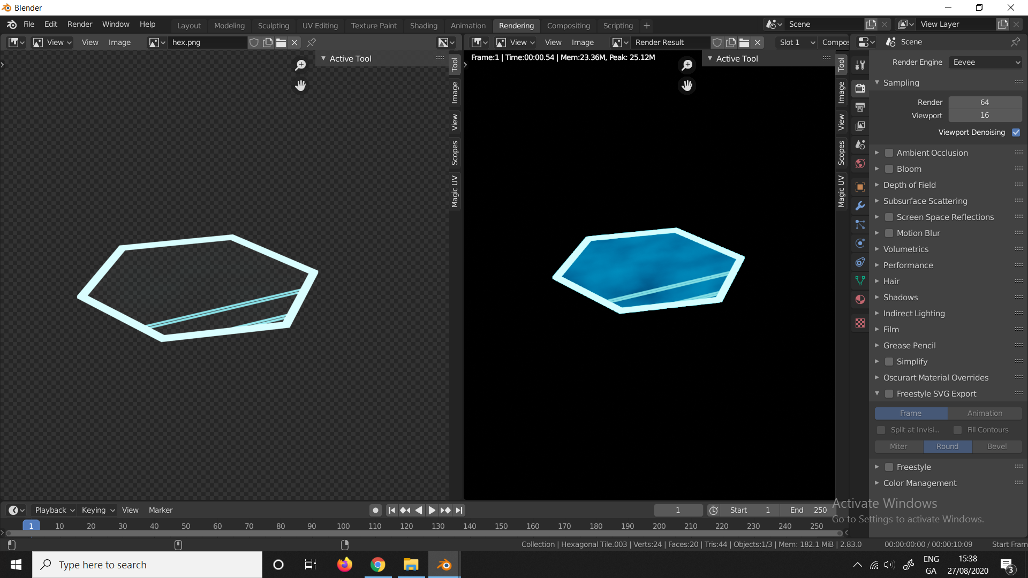Expand the Color Management panel
1028x578 pixels.
click(x=920, y=483)
